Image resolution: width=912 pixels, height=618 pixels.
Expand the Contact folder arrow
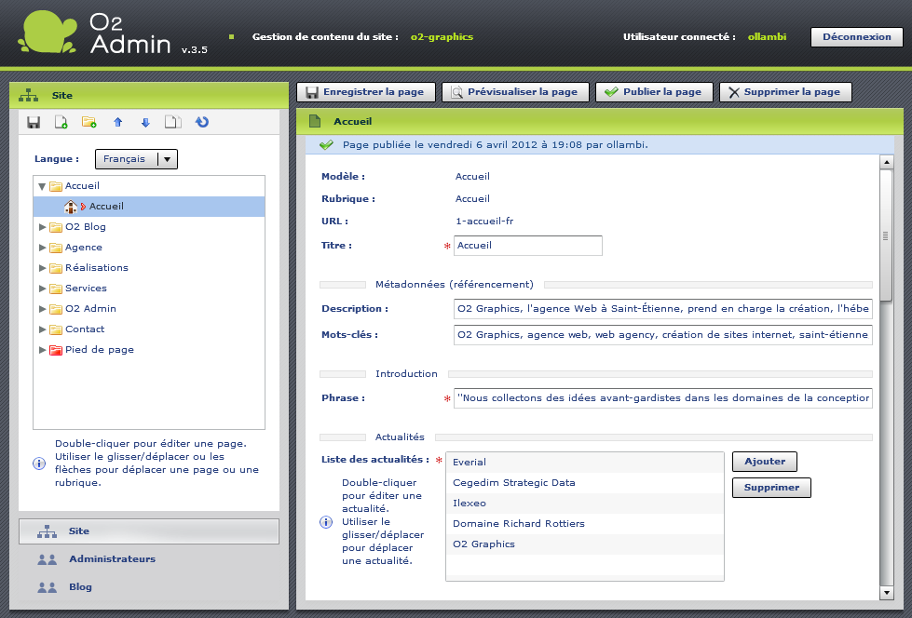(42, 329)
